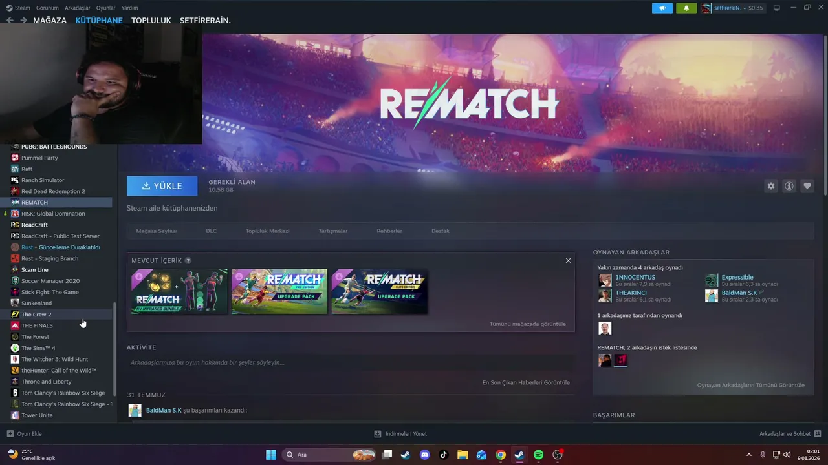
Task: Open Google Chrome from the taskbar
Action: tap(500, 455)
